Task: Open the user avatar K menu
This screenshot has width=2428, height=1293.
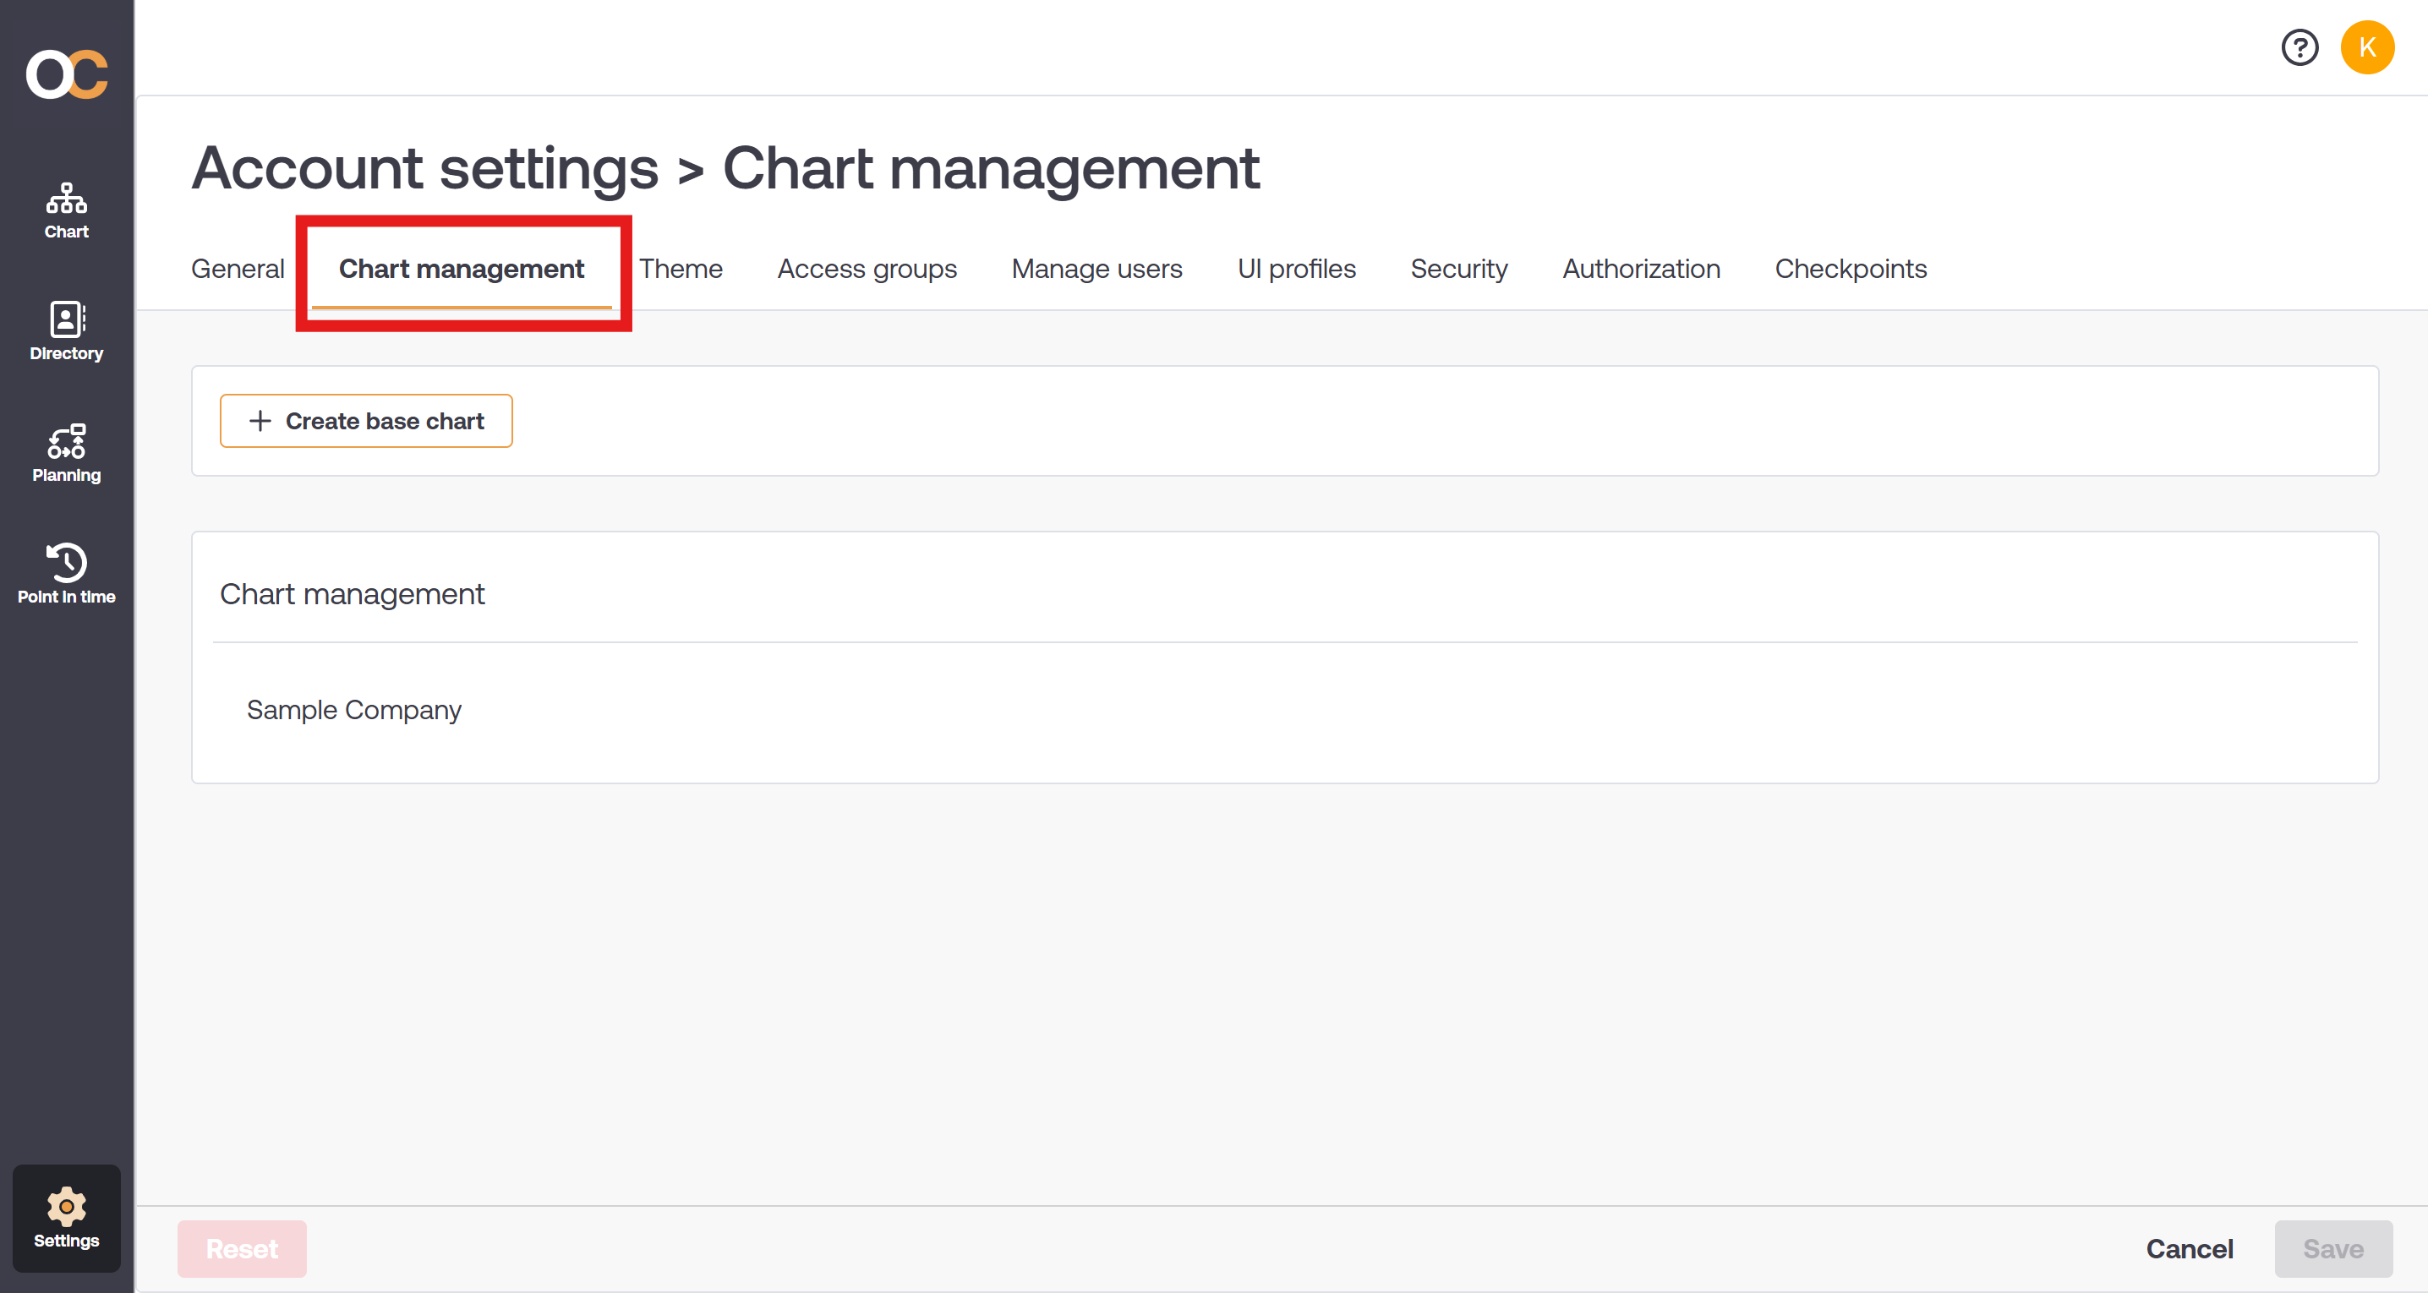Action: tap(2367, 47)
